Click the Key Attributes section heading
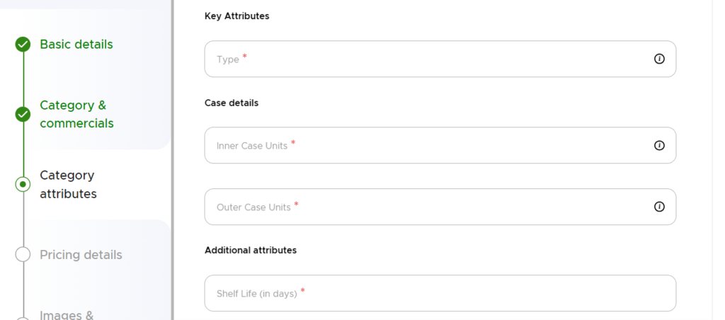Image resolution: width=725 pixels, height=320 pixels. 236,16
